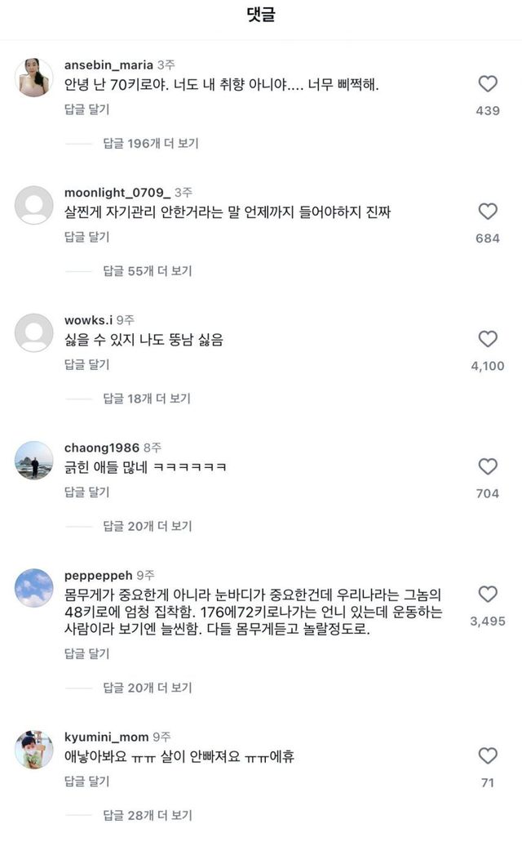Like the comment by moonlight_0709_

[x=488, y=212]
